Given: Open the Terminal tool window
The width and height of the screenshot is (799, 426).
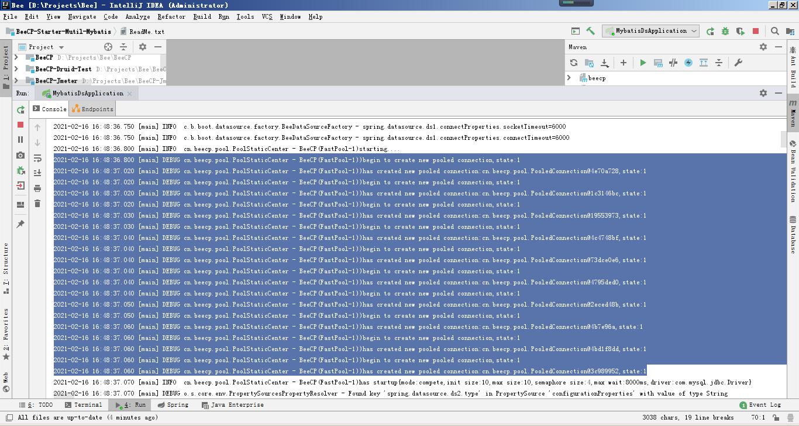Looking at the screenshot, I should pyautogui.click(x=83, y=405).
